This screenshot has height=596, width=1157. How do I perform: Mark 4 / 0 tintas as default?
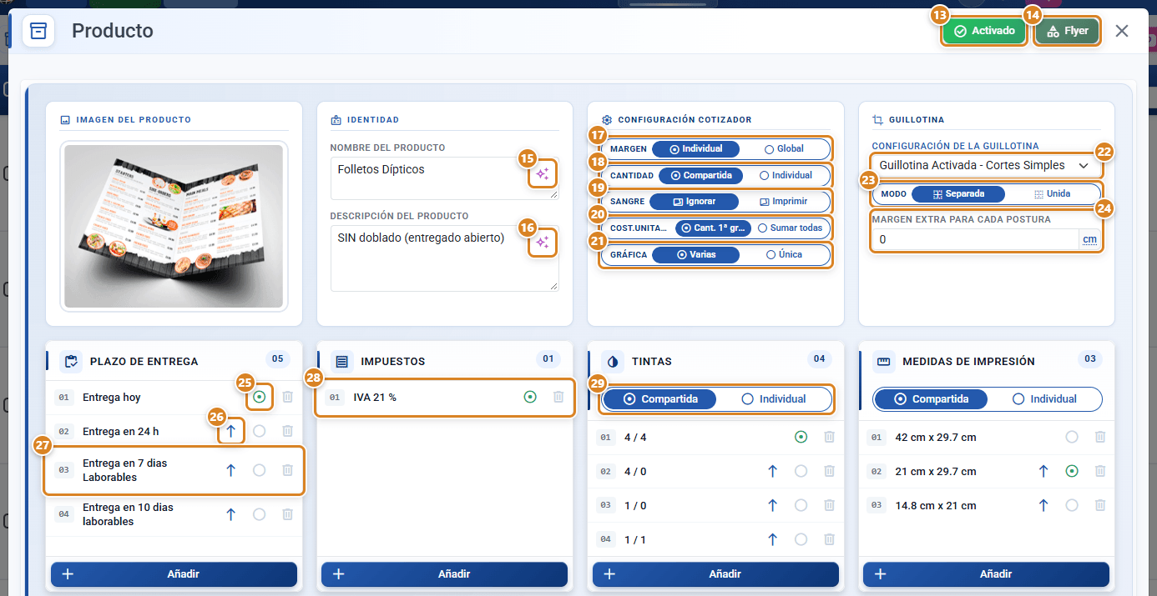coord(801,471)
